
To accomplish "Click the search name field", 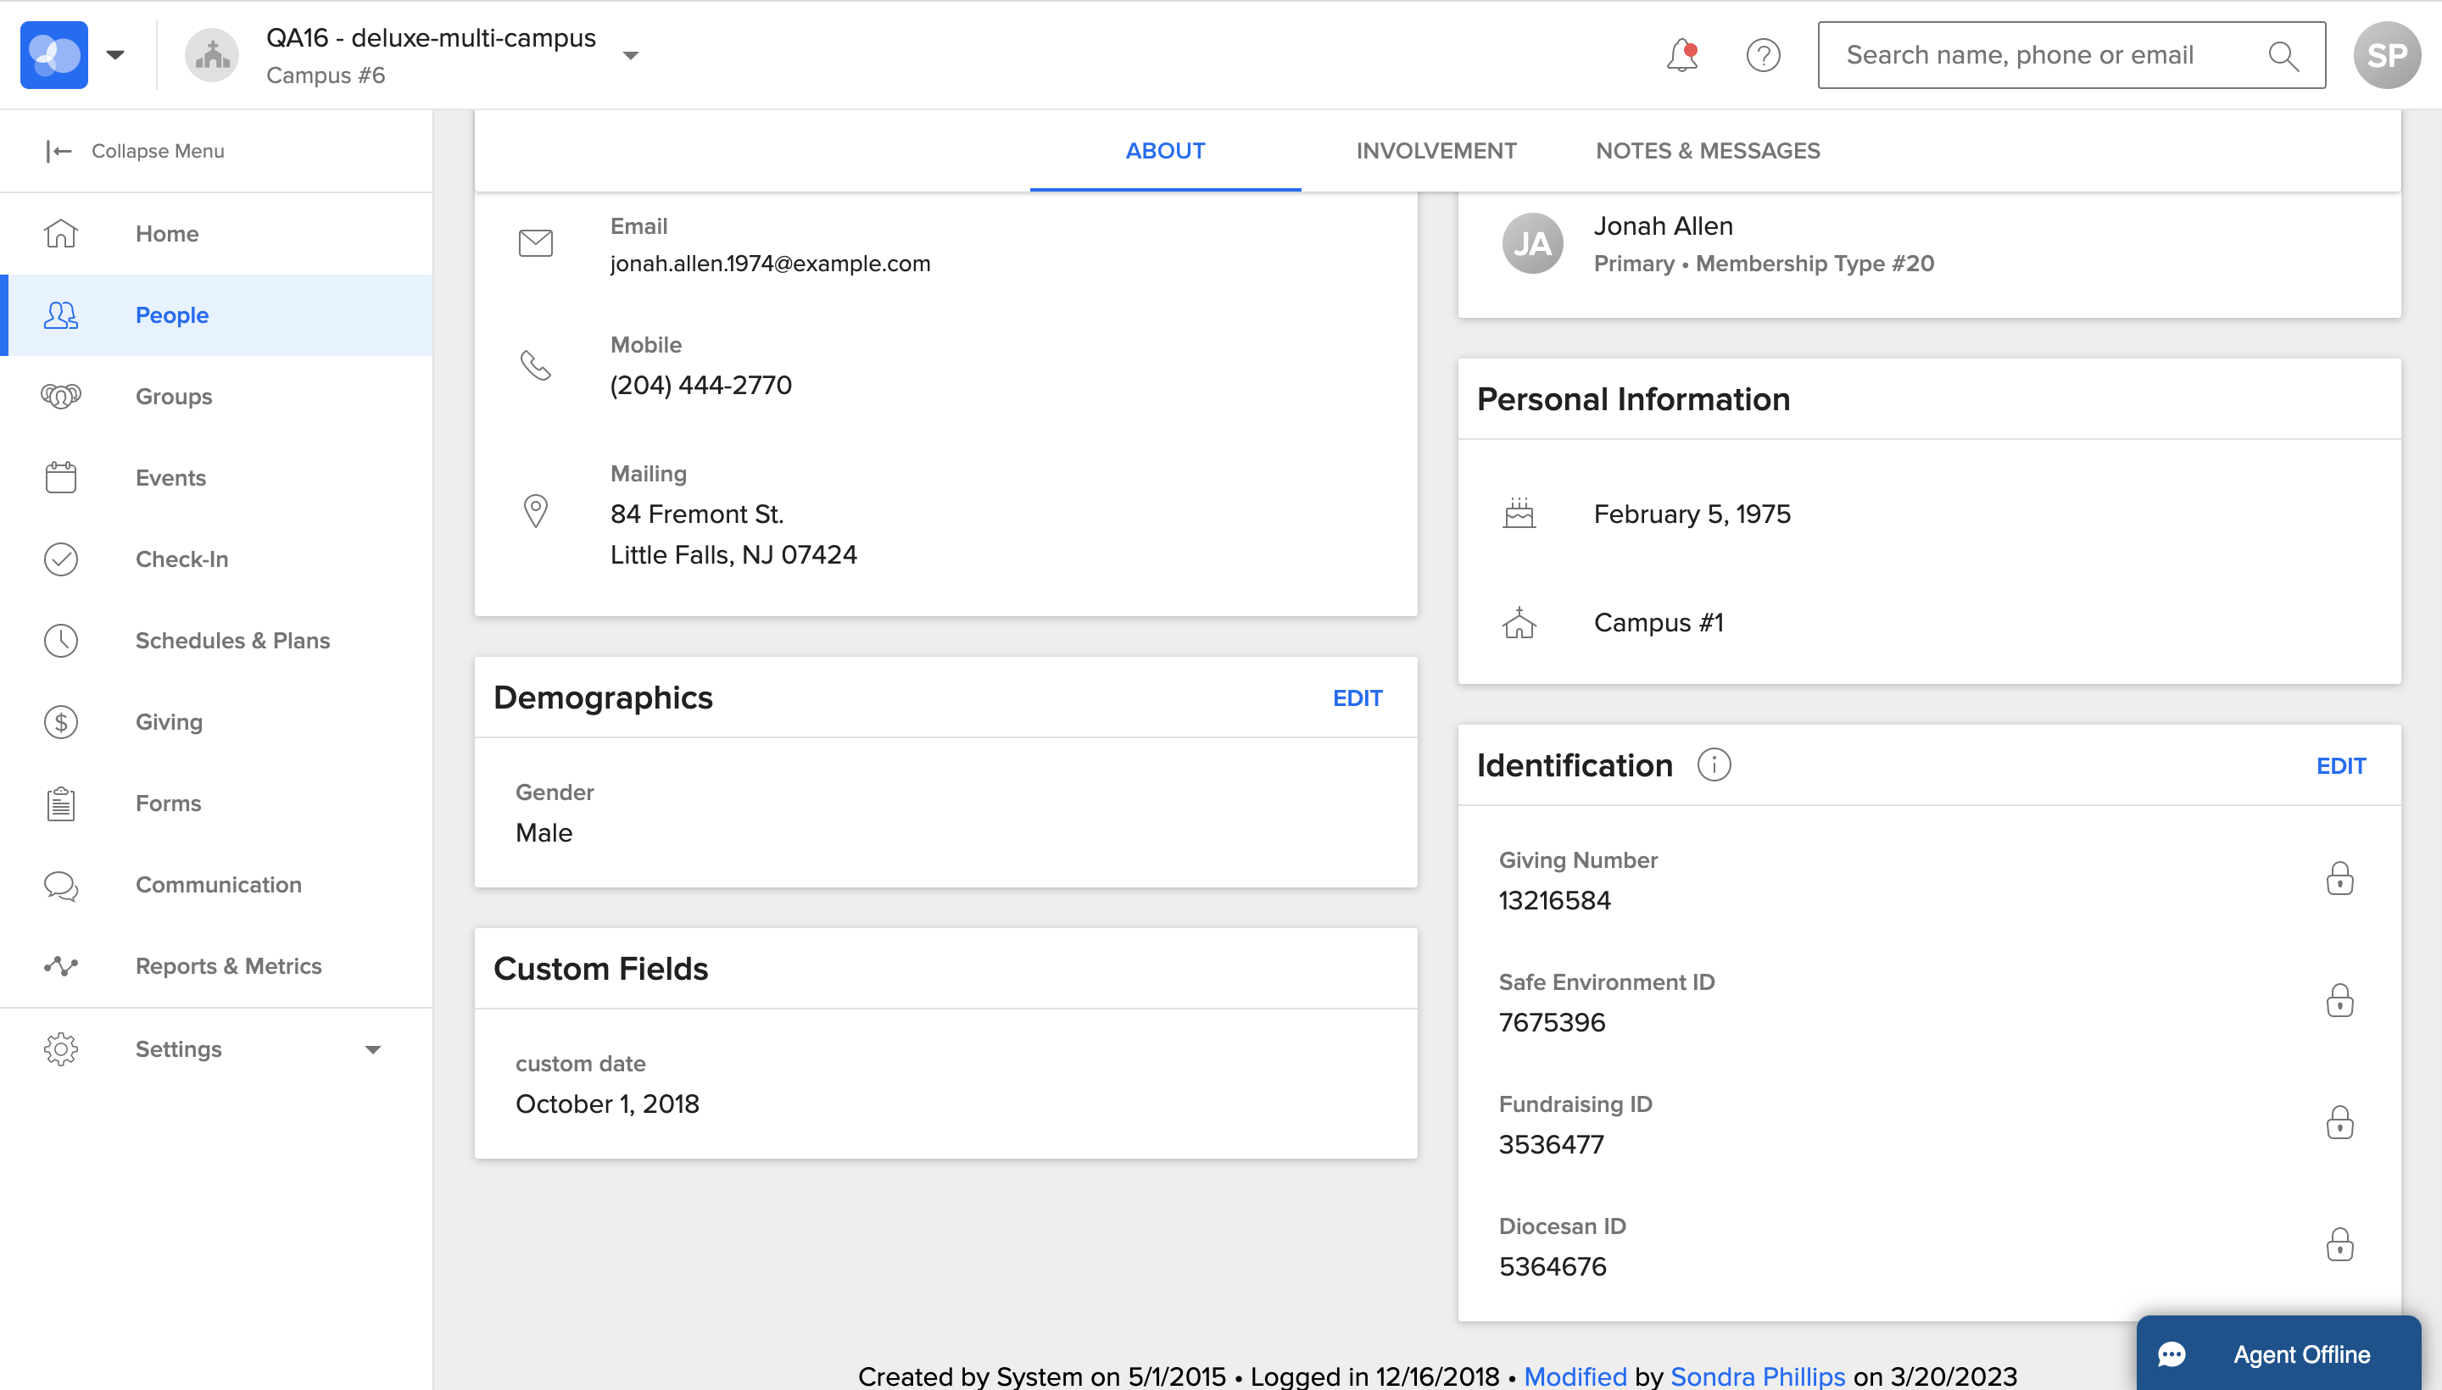I will point(2025,54).
